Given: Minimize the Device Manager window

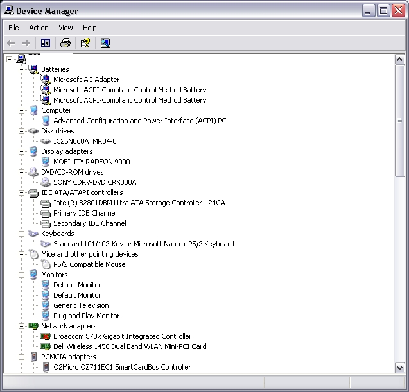Looking at the screenshot, I should click(368, 11).
